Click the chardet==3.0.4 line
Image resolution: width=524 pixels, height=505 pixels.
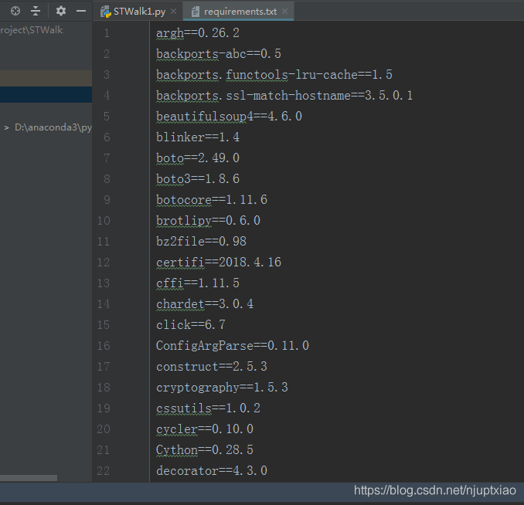pos(205,304)
